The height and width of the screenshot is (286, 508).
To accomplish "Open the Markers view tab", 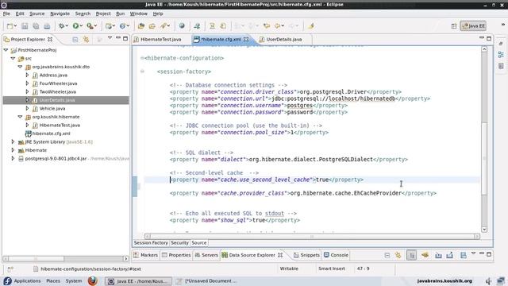I will click(x=146, y=255).
